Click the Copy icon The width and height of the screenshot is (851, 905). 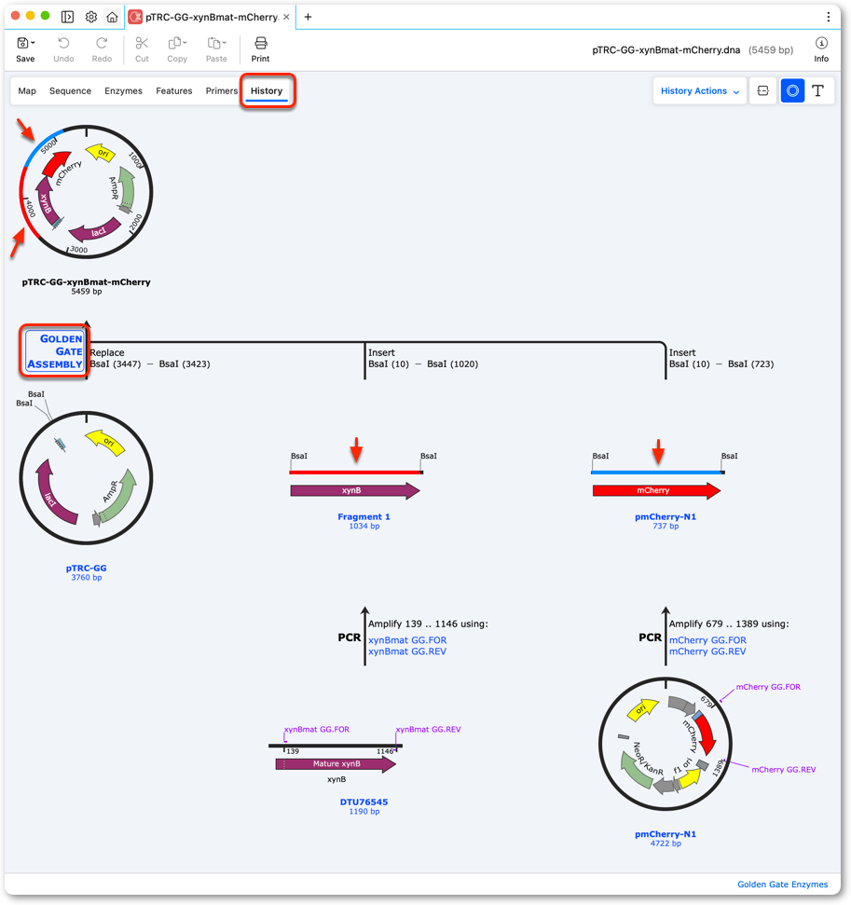(x=175, y=43)
